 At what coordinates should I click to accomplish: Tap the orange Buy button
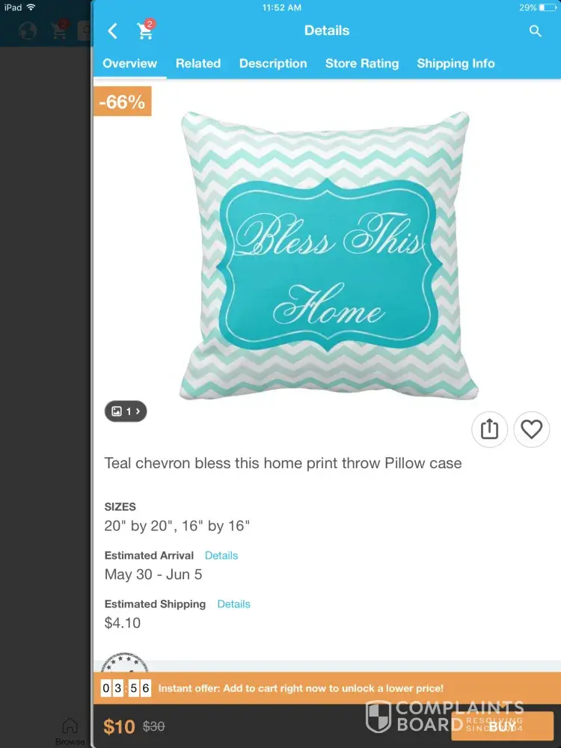tap(503, 726)
